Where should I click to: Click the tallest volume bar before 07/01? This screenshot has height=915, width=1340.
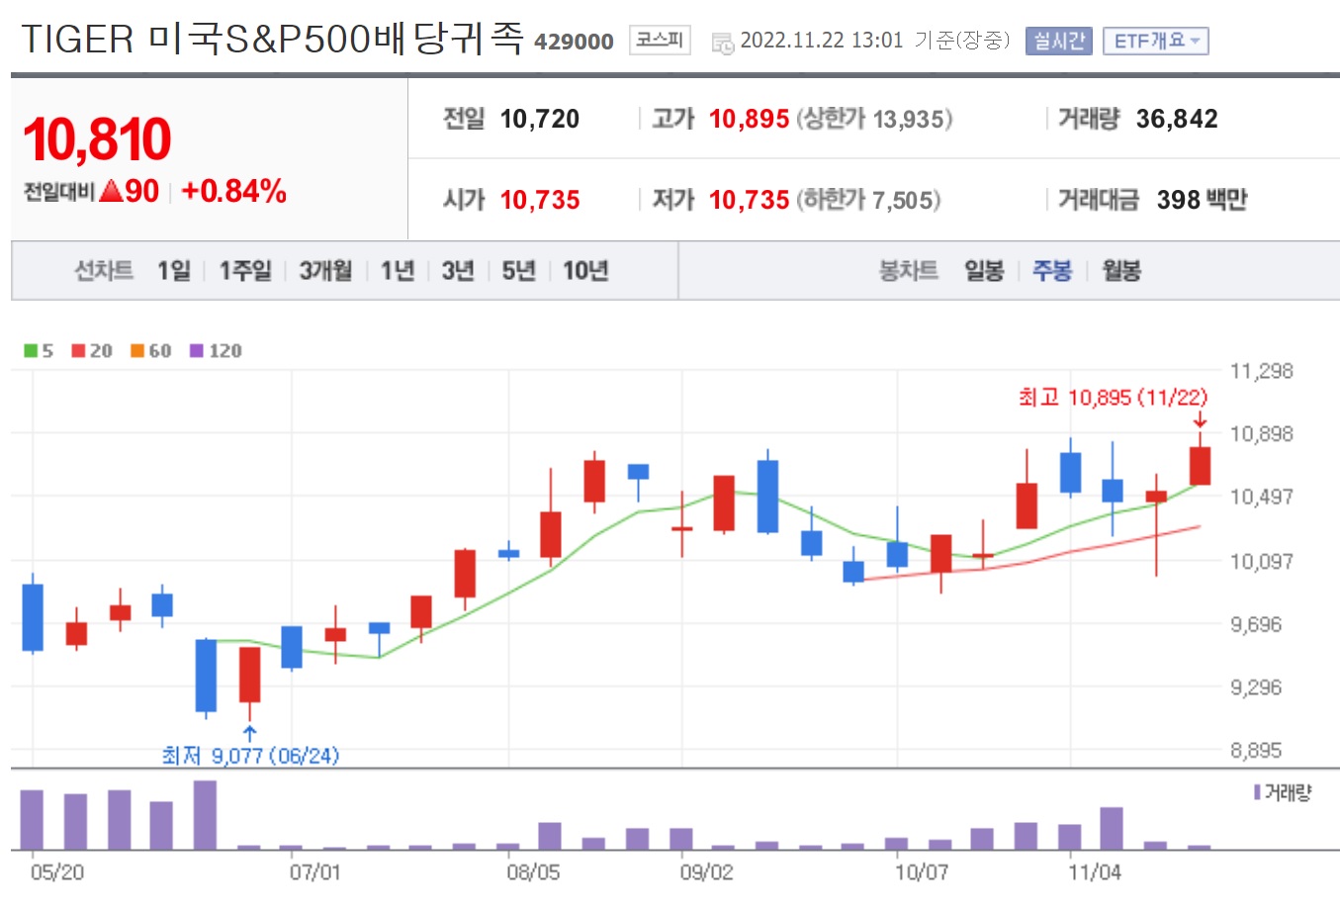pyautogui.click(x=205, y=815)
